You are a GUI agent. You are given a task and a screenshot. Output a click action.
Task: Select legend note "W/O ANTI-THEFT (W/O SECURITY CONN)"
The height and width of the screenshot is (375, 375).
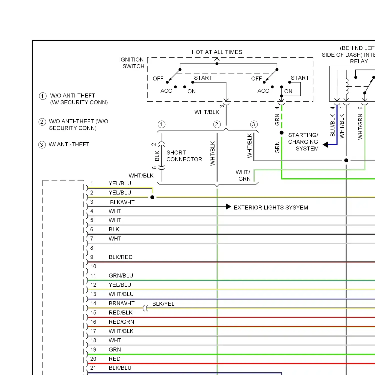coord(78,125)
